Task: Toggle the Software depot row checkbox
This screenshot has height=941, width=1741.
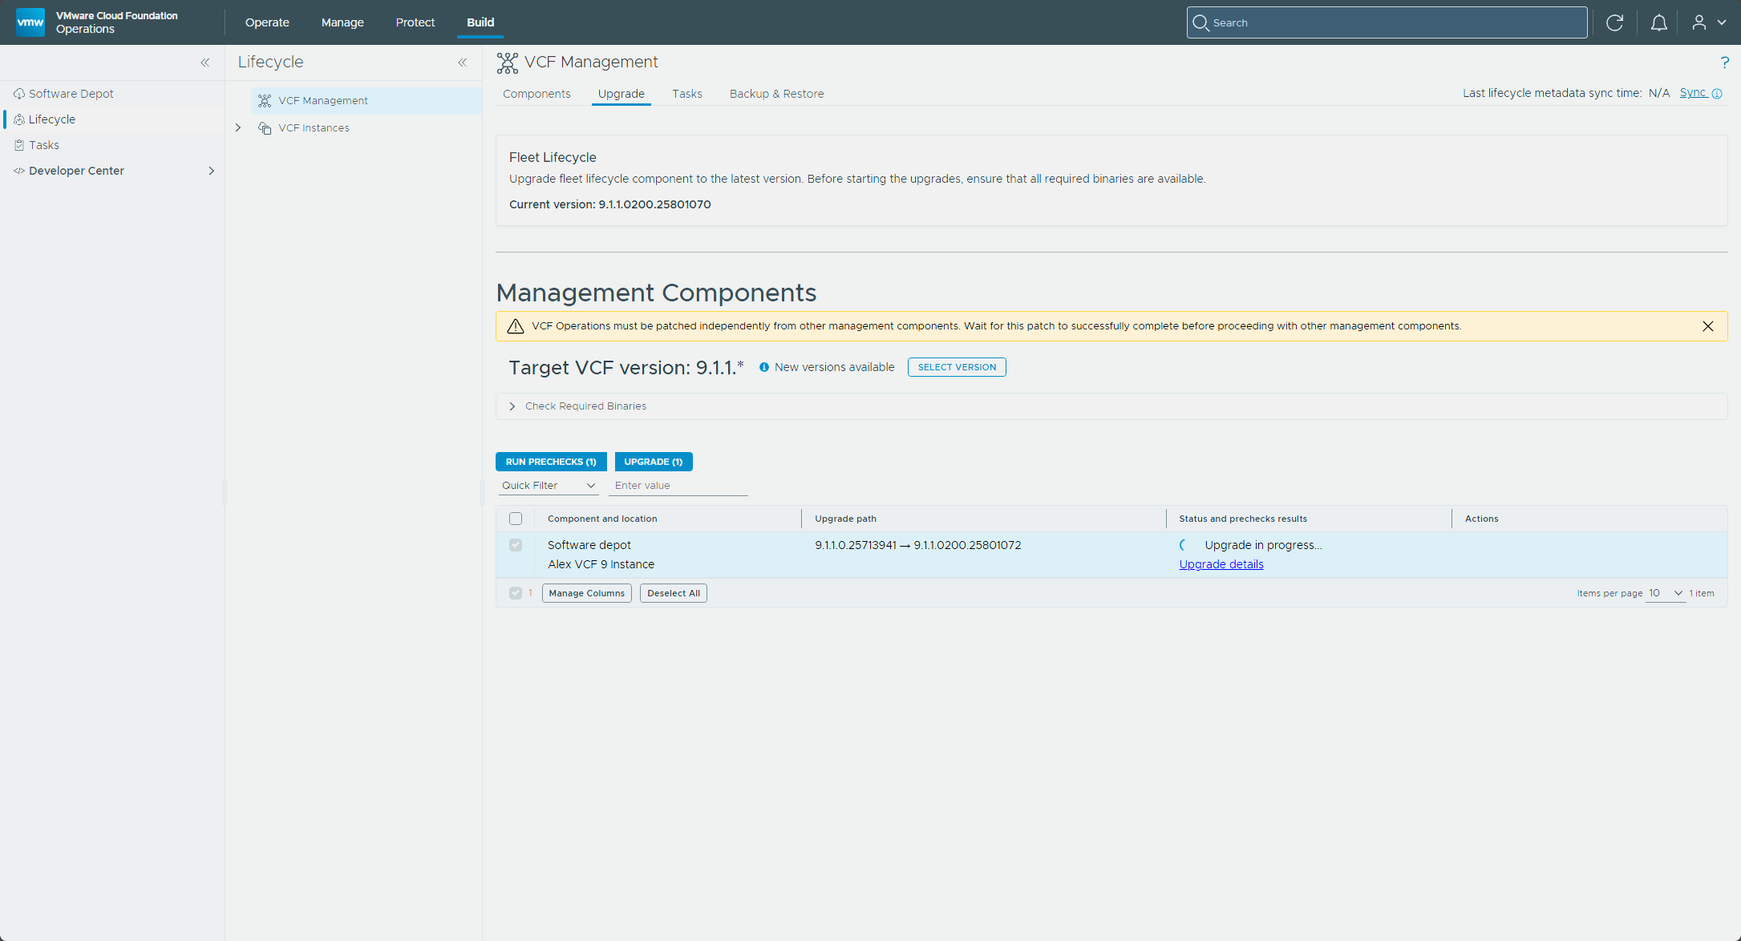Action: 516,545
